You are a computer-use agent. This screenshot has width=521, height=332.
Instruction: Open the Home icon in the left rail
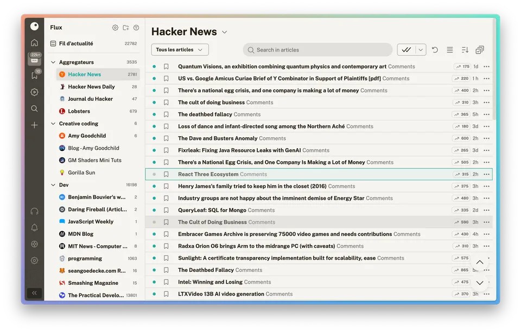[34, 42]
